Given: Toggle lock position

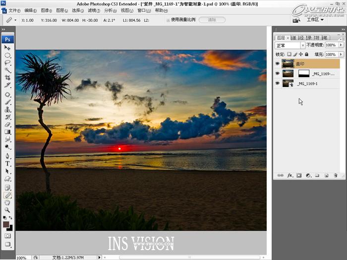Looking at the screenshot, I should pyautogui.click(x=301, y=54).
